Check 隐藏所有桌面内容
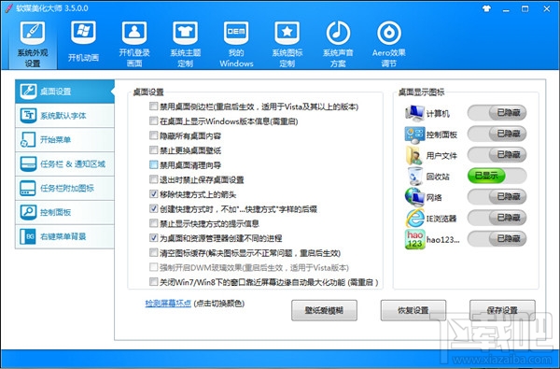This screenshot has width=560, height=369. [154, 135]
